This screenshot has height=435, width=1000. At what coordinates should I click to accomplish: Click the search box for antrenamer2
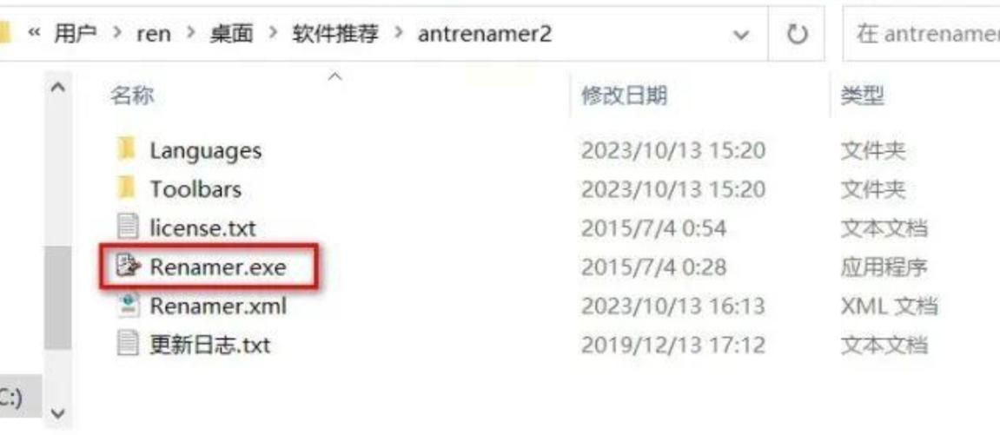tap(922, 35)
